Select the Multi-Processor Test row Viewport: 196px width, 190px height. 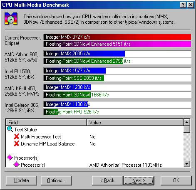tap(94, 137)
